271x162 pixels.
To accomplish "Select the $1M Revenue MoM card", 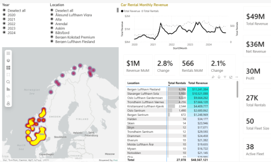I will (138, 65).
